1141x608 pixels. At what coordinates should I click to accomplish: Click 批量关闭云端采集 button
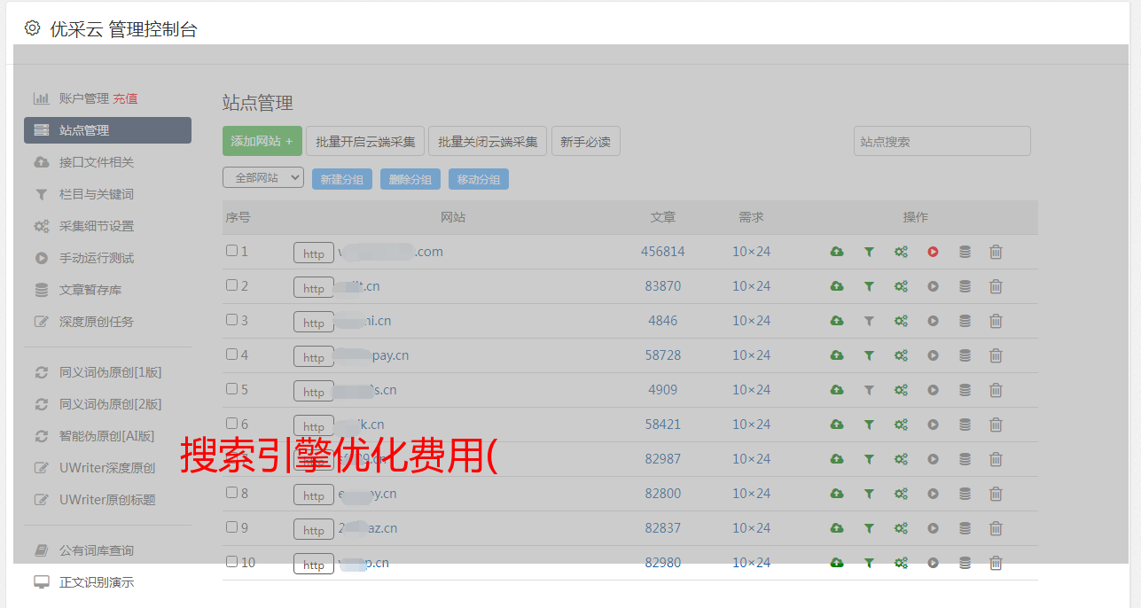click(488, 141)
